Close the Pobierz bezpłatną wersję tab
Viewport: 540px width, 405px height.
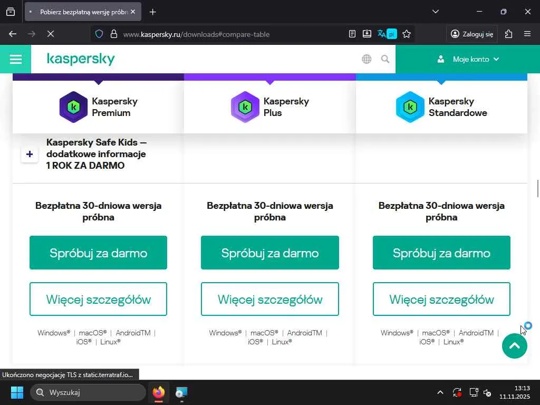click(133, 12)
